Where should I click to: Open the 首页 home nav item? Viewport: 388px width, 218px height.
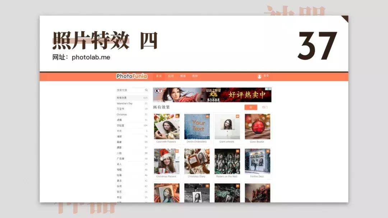(159, 76)
